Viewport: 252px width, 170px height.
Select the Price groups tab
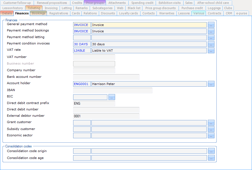coord(95,3)
